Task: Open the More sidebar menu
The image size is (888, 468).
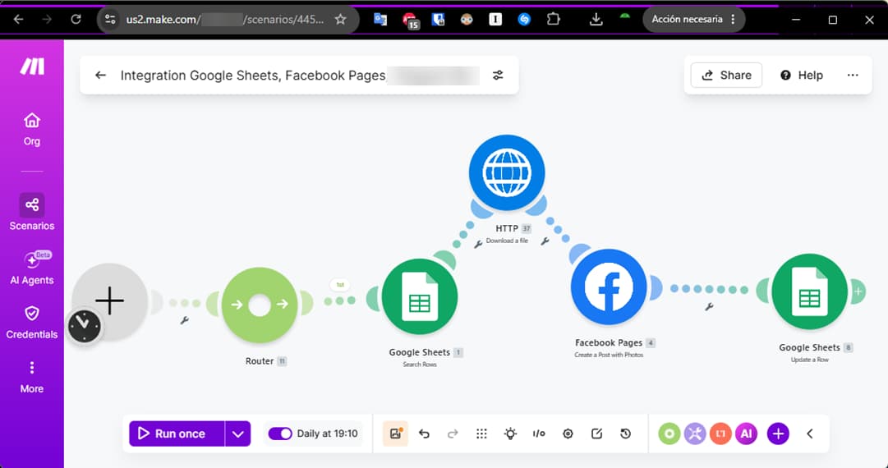Action: 32,377
